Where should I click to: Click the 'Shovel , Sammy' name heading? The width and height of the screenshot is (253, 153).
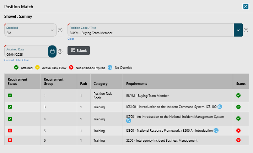18,16
